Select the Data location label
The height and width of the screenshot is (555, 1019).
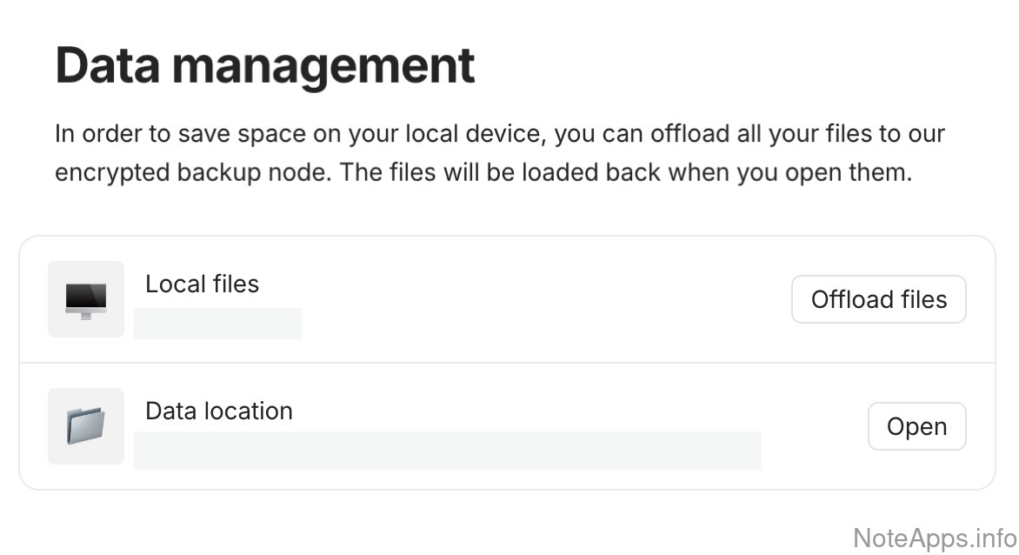(x=218, y=411)
